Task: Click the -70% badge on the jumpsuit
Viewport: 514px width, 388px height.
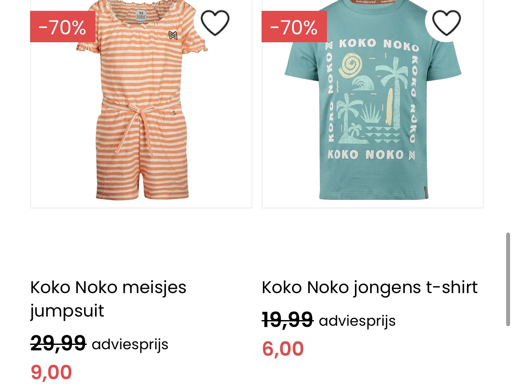Action: pyautogui.click(x=62, y=27)
